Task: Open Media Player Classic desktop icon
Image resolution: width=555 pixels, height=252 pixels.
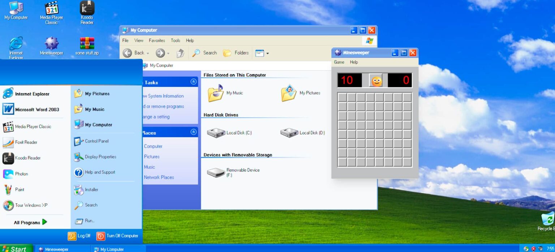Action: coord(51,12)
